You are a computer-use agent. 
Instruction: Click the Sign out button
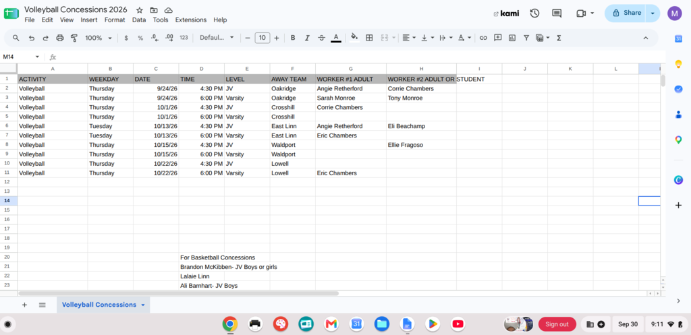click(x=557, y=324)
